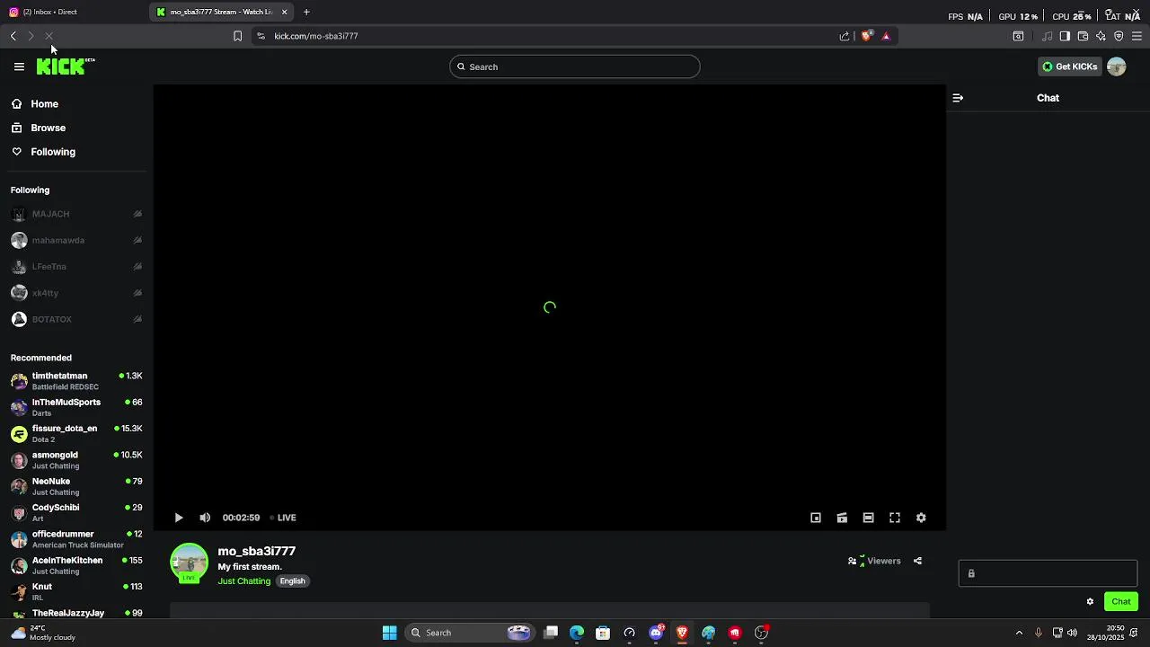
Task: Open recommended channel AceInTheKitchen
Action: click(x=76, y=565)
